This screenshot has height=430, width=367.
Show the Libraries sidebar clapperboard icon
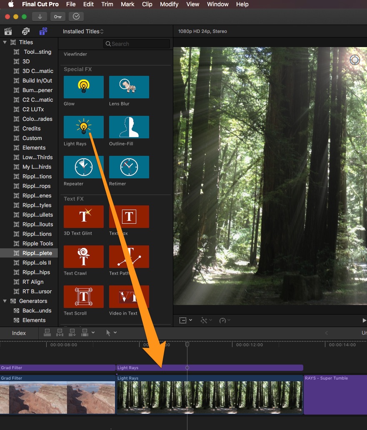click(8, 31)
